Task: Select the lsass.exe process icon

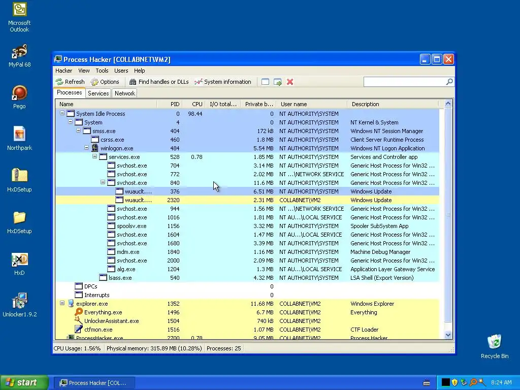Action: coord(103,277)
